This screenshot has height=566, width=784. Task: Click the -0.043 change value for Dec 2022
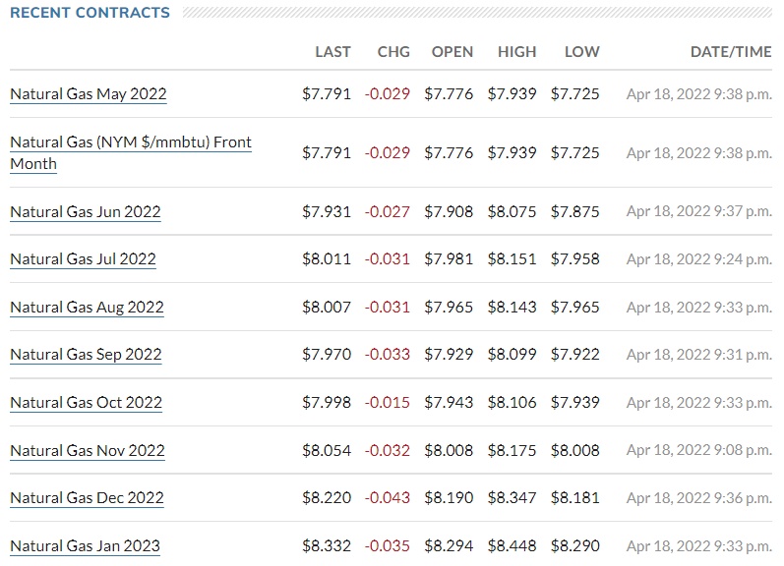coord(390,498)
